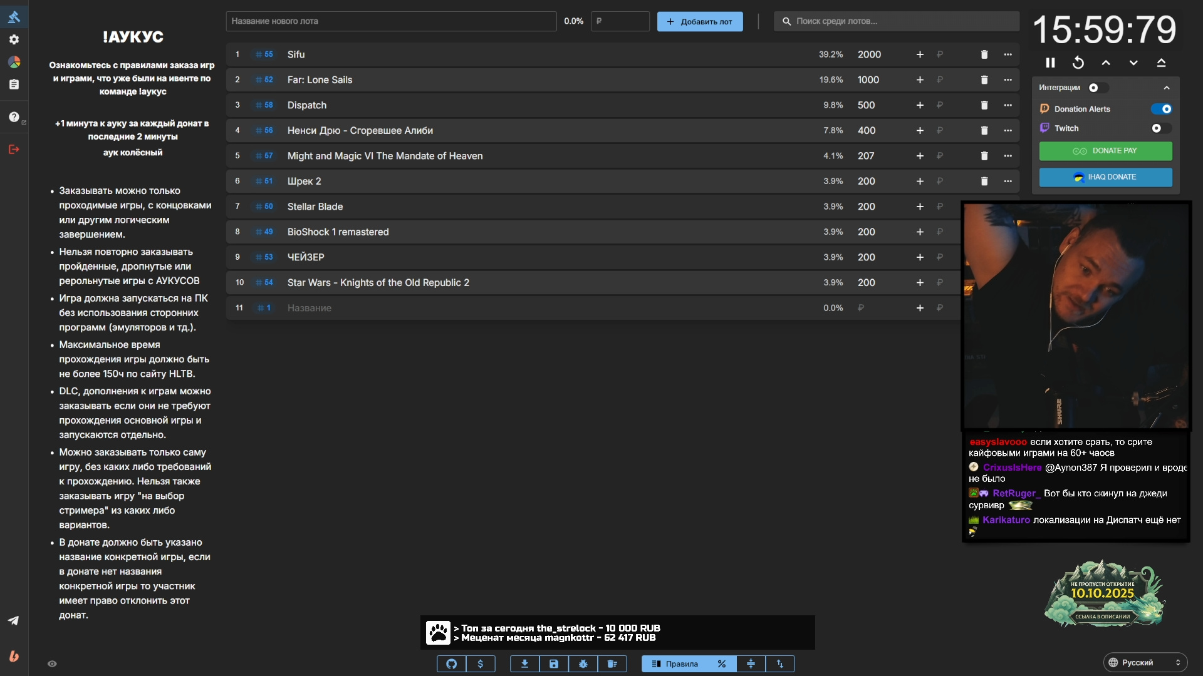Click the lot search field
This screenshot has height=676, width=1203.
(896, 21)
